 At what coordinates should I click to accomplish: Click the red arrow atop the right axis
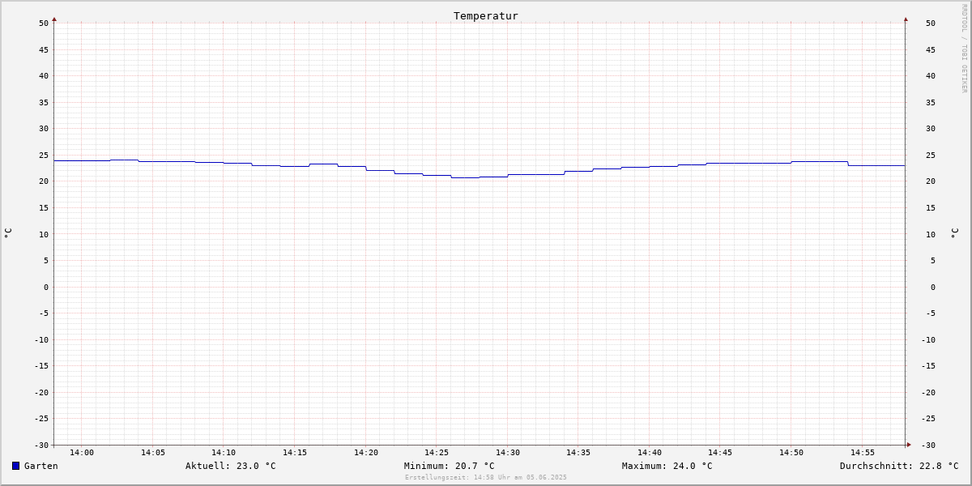point(906,19)
